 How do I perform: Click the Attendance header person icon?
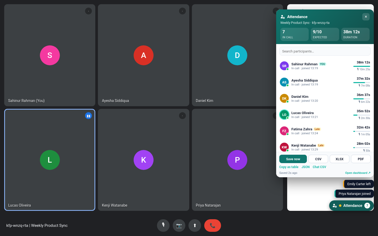tap(283, 17)
